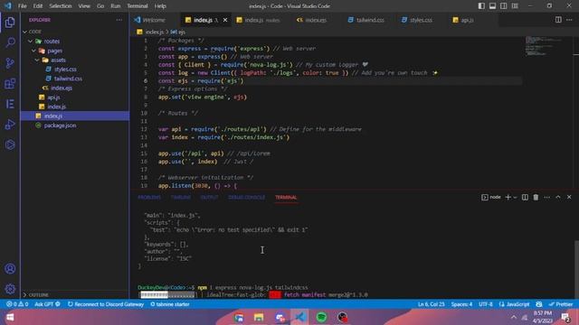Click tabnine starter status item
Image resolution: width=579 pixels, height=325 pixels.
170,304
